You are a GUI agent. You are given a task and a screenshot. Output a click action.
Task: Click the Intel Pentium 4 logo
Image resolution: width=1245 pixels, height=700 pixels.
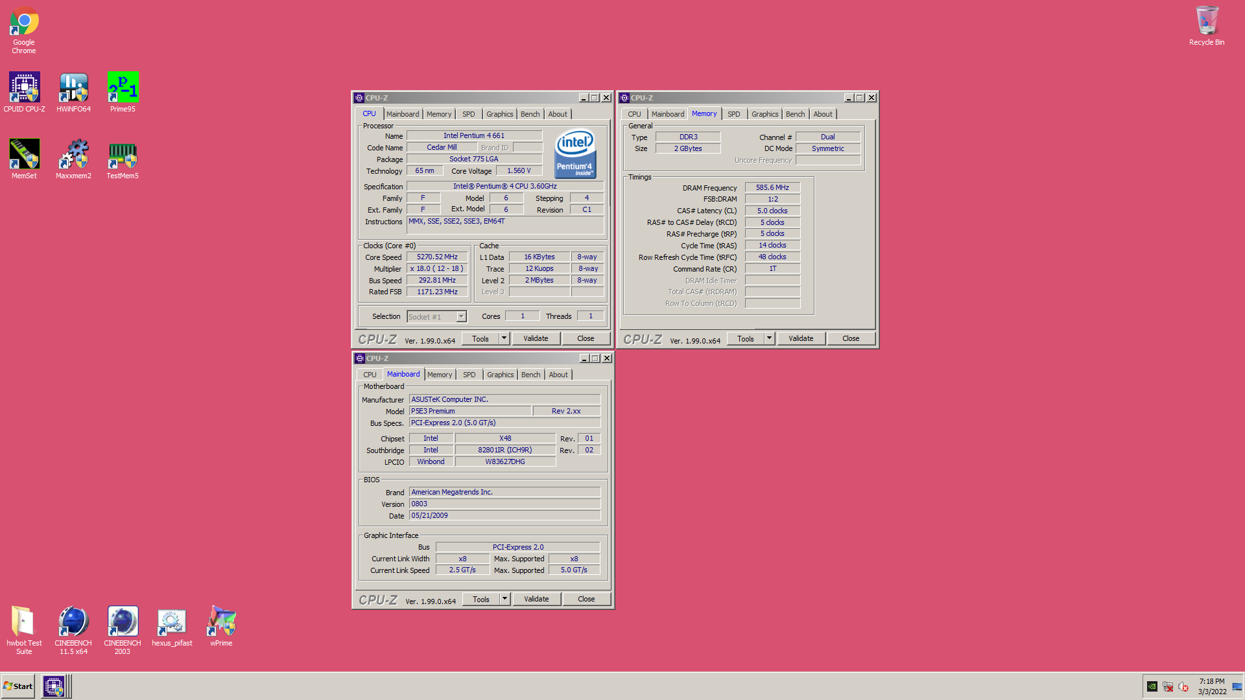[x=575, y=154]
